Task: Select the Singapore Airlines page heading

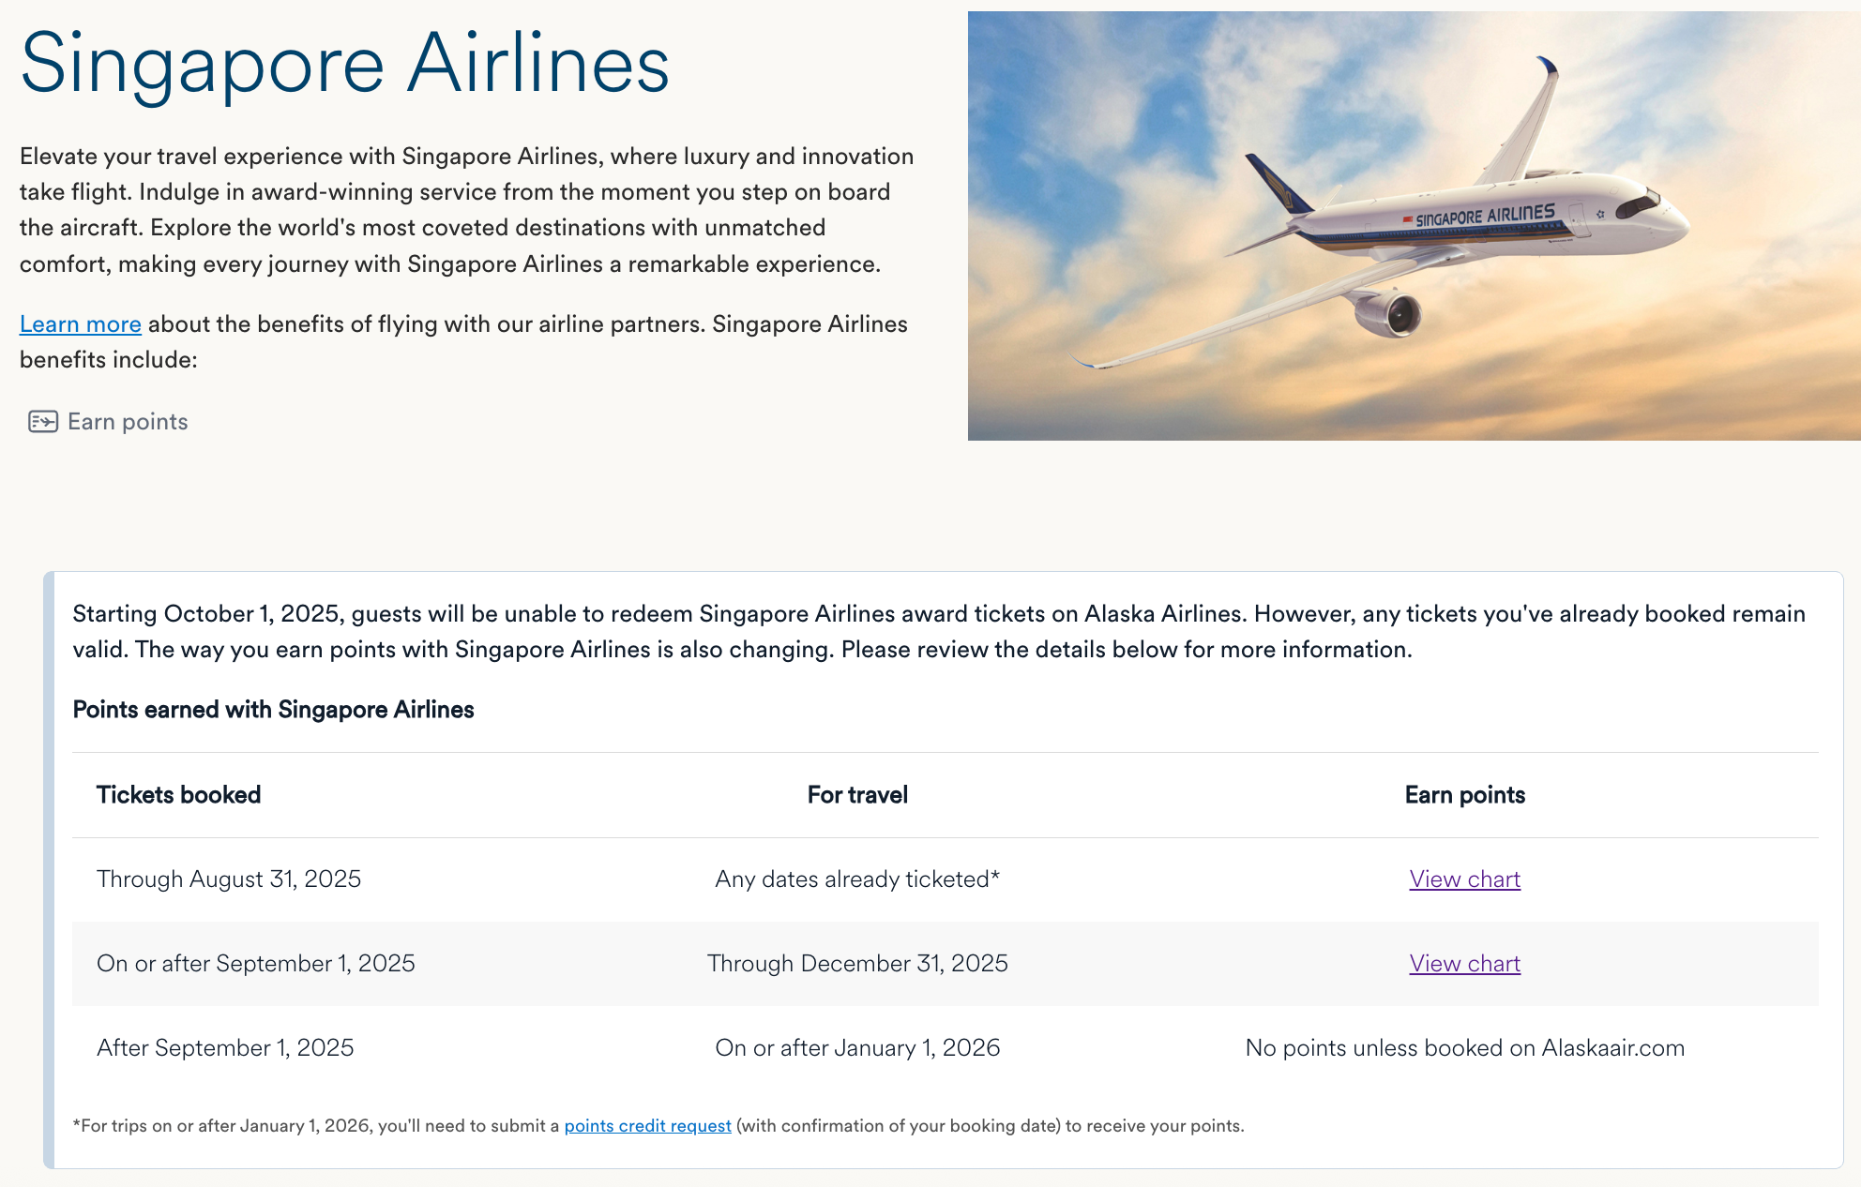Action: point(344,64)
